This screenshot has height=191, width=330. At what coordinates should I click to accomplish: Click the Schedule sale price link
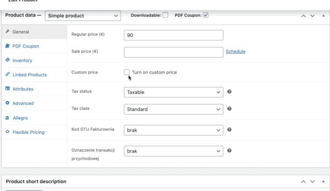pos(235,51)
